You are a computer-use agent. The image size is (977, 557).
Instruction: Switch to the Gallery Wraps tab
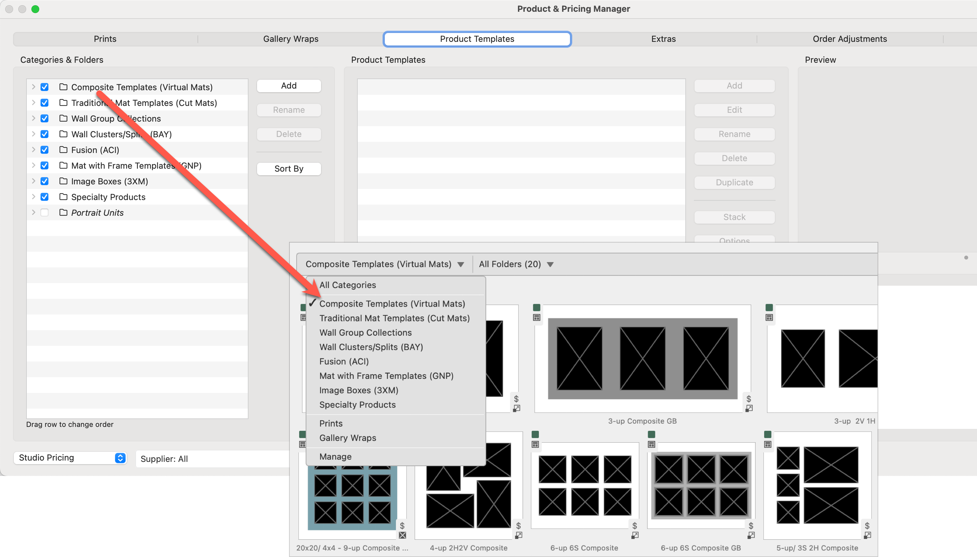click(290, 39)
